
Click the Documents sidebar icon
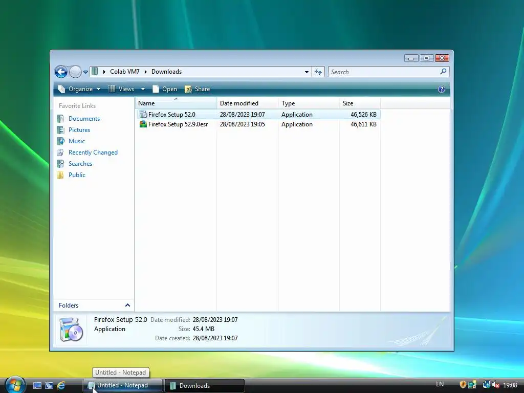click(x=60, y=119)
